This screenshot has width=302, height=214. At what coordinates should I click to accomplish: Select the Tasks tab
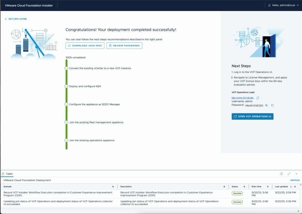click(x=7, y=174)
